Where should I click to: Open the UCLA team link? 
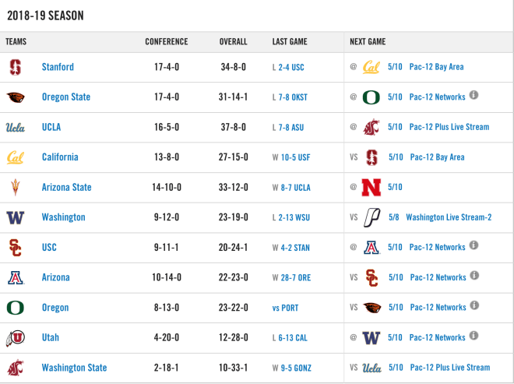click(51, 127)
